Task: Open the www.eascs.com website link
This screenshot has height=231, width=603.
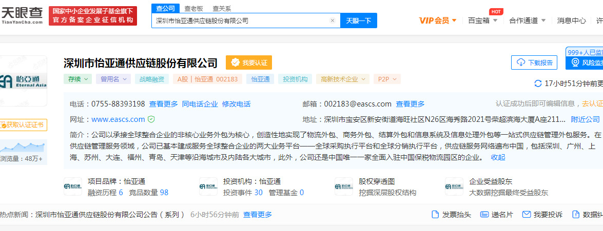Action: tap(118, 119)
